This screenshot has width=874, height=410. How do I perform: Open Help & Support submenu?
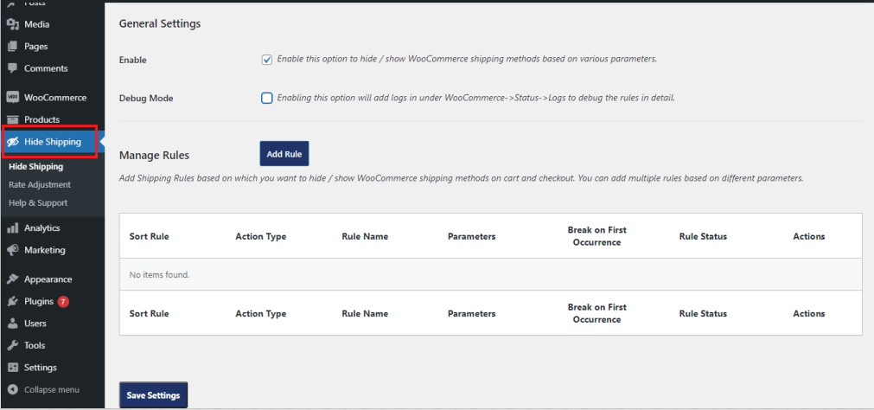click(x=38, y=203)
